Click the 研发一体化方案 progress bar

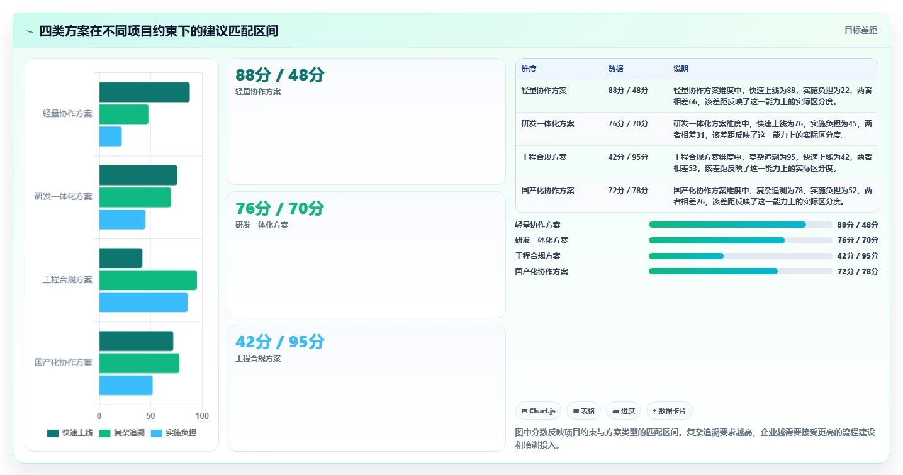pos(740,240)
